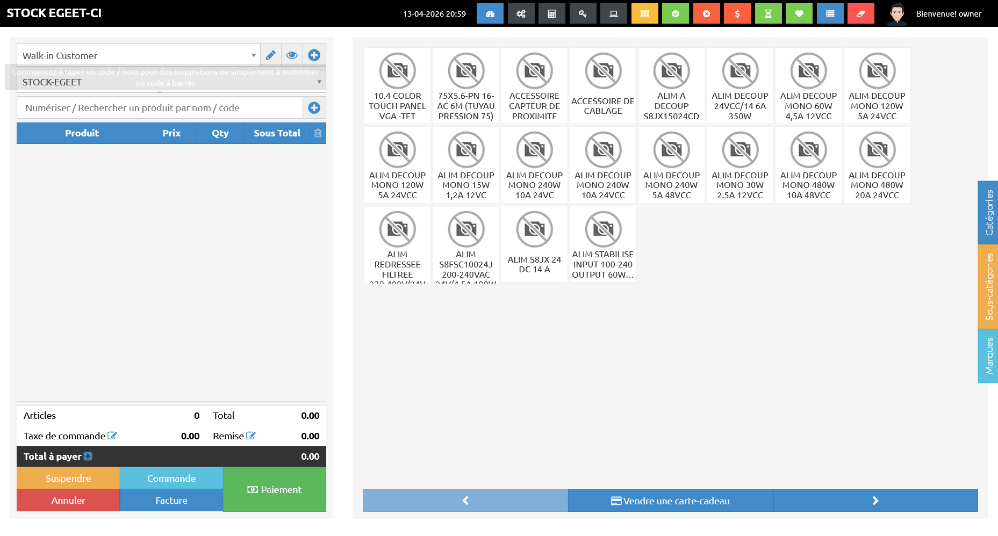
Task: Click the red eraser icon
Action: pos(860,14)
